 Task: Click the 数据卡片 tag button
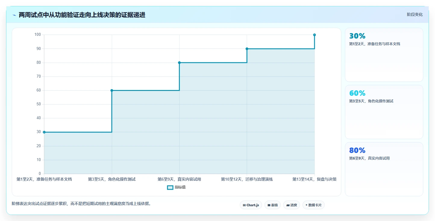pos(314,205)
